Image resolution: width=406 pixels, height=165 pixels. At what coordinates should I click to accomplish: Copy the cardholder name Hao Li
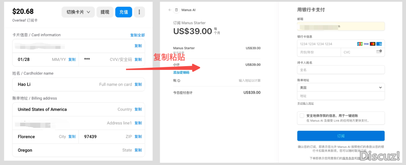click(x=138, y=85)
